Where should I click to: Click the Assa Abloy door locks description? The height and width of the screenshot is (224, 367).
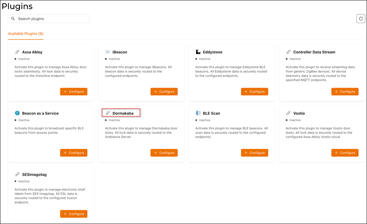tap(51, 71)
